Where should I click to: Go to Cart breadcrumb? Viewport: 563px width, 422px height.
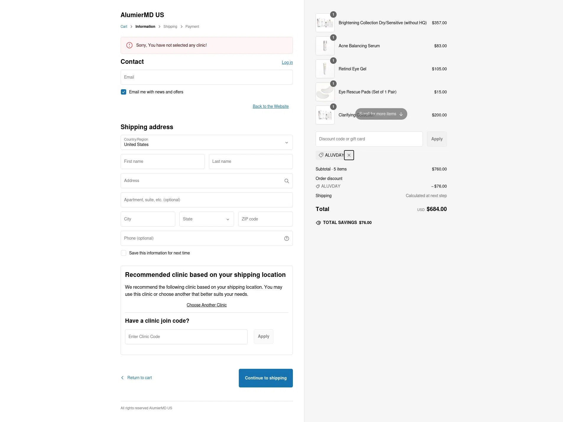pos(124,27)
